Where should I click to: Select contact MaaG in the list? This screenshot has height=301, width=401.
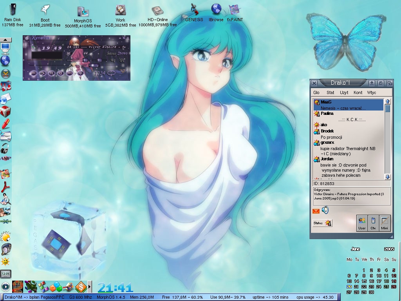[x=348, y=105]
